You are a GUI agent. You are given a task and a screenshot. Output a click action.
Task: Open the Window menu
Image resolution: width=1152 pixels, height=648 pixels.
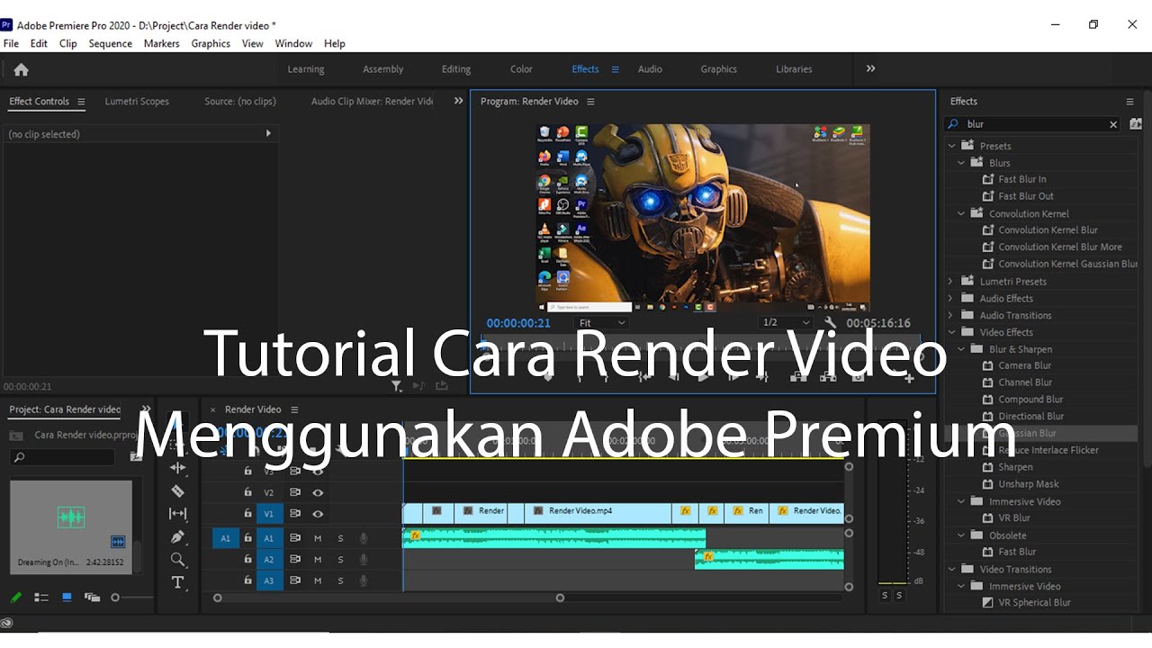293,43
